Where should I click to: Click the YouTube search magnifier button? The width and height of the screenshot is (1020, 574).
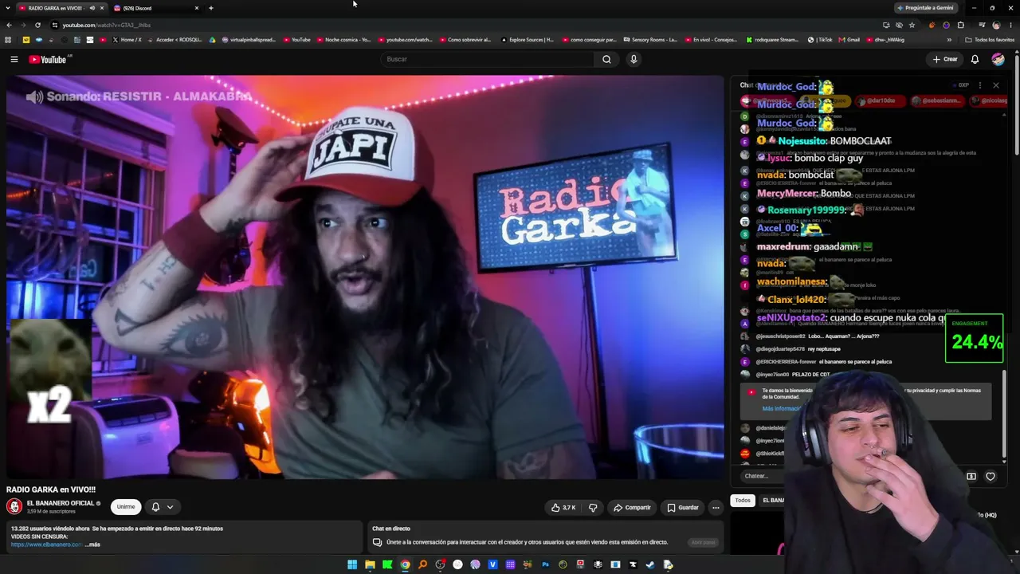click(606, 59)
